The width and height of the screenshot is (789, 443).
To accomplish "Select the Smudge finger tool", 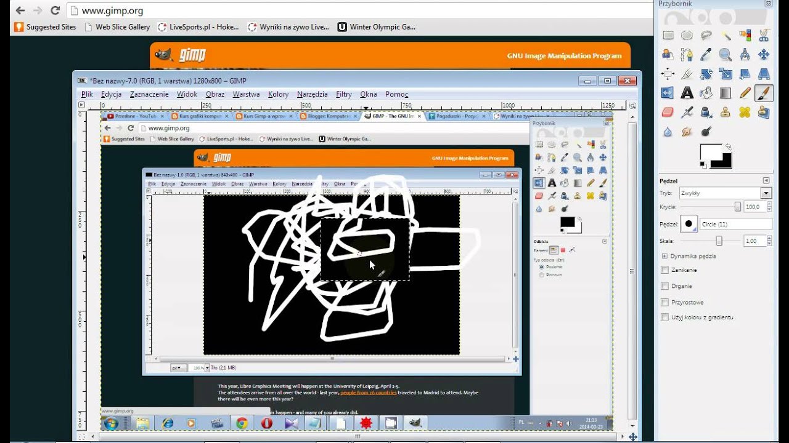I will point(687,131).
